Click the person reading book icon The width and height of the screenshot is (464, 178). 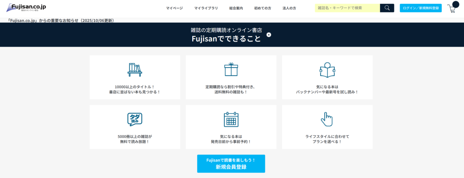tap(327, 69)
